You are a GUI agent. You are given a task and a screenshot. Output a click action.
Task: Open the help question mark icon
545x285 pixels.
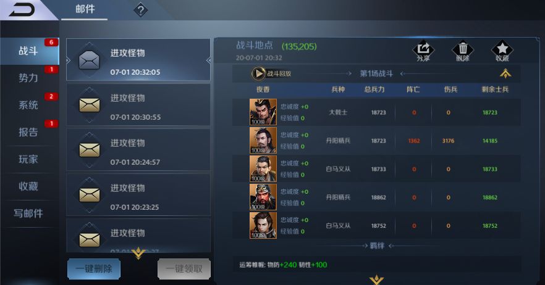pyautogui.click(x=141, y=10)
